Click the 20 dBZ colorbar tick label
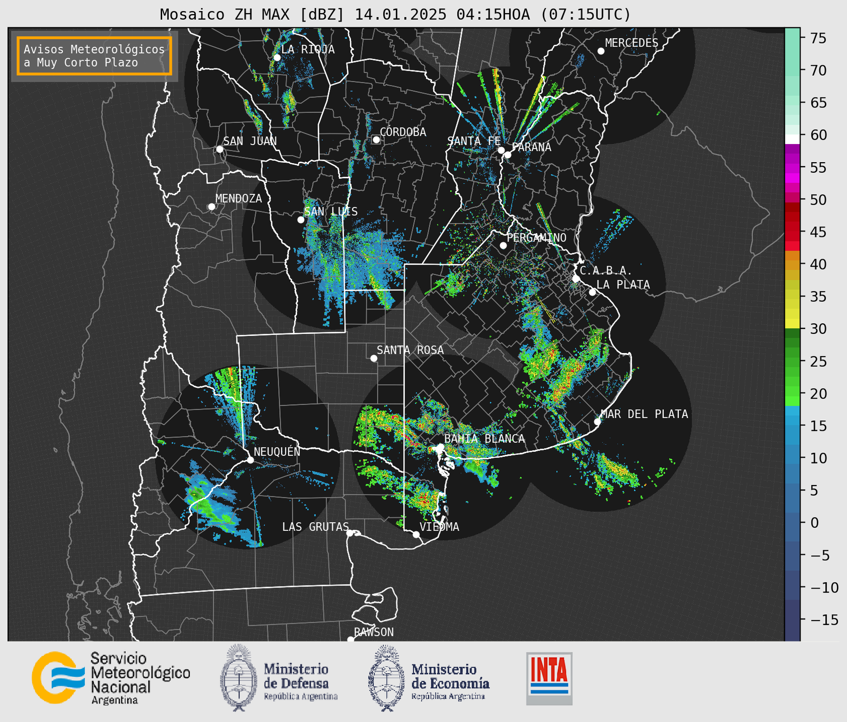Viewport: 847px width, 722px height. point(817,394)
